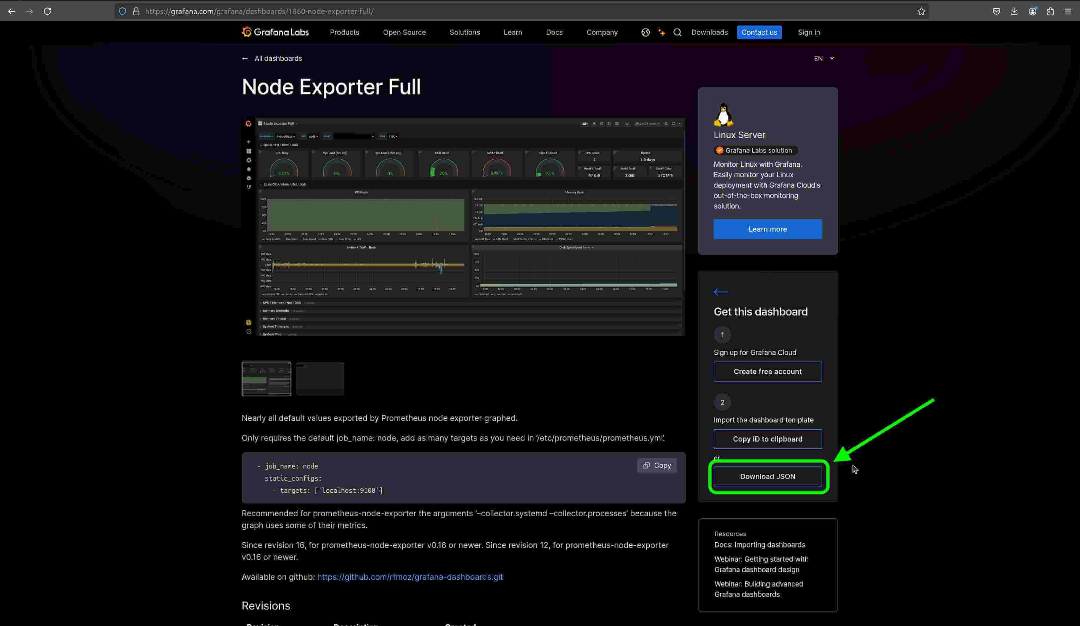Reload the page
Viewport: 1080px width, 626px height.
(x=48, y=11)
